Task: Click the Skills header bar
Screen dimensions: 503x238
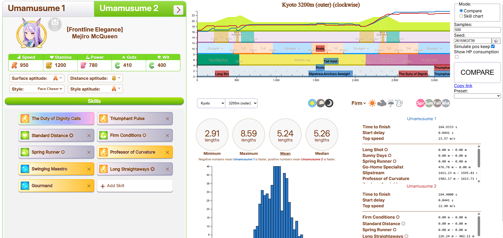Action: tap(94, 101)
